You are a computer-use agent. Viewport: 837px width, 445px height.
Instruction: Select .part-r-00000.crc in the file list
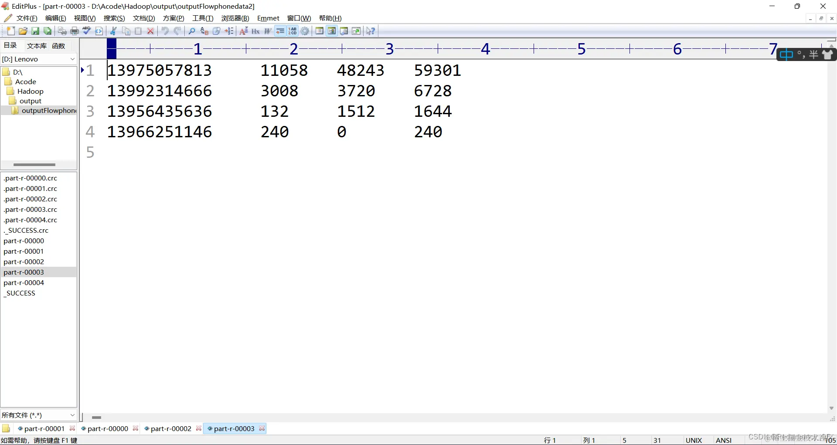31,178
